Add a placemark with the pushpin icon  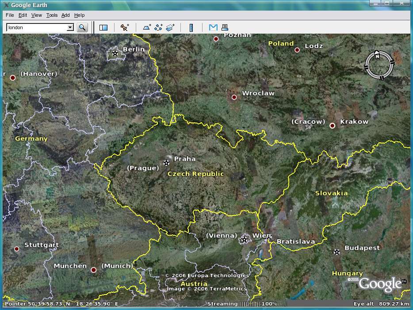pos(125,27)
